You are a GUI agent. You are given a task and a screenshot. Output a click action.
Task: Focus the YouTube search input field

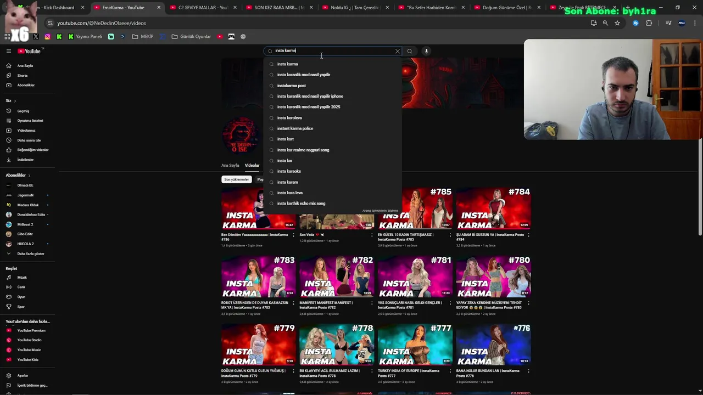[x=333, y=50]
